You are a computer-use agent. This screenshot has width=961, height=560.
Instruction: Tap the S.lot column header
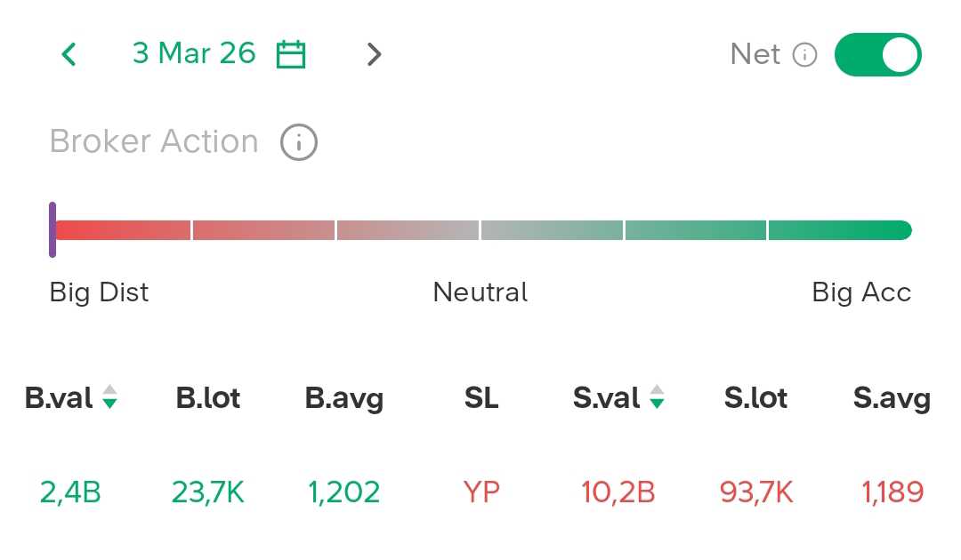coord(755,398)
